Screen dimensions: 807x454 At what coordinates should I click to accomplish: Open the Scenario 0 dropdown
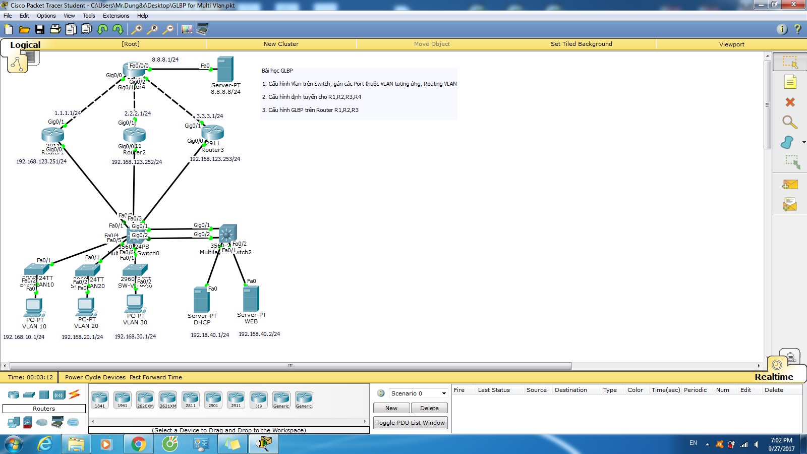tap(418, 393)
